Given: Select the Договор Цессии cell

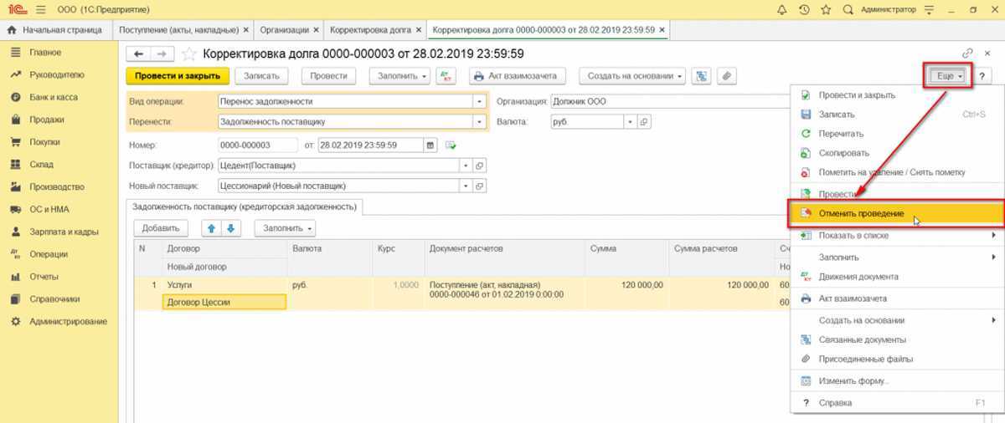Looking at the screenshot, I should (x=224, y=303).
